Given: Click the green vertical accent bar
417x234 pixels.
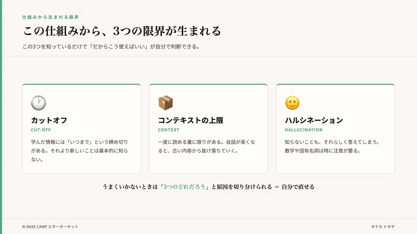Looking at the screenshot, I should point(1,117).
